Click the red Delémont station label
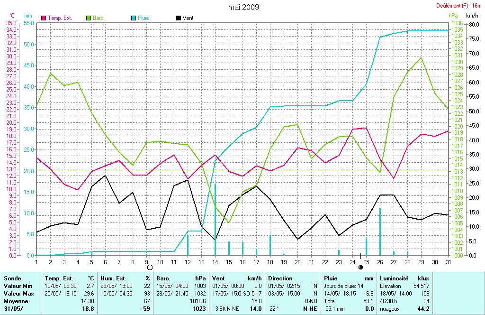 (459, 6)
